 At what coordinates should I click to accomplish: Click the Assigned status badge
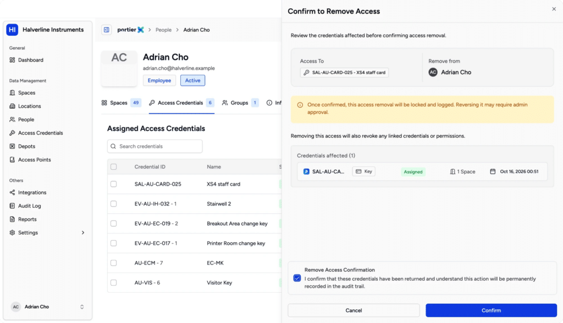point(413,172)
